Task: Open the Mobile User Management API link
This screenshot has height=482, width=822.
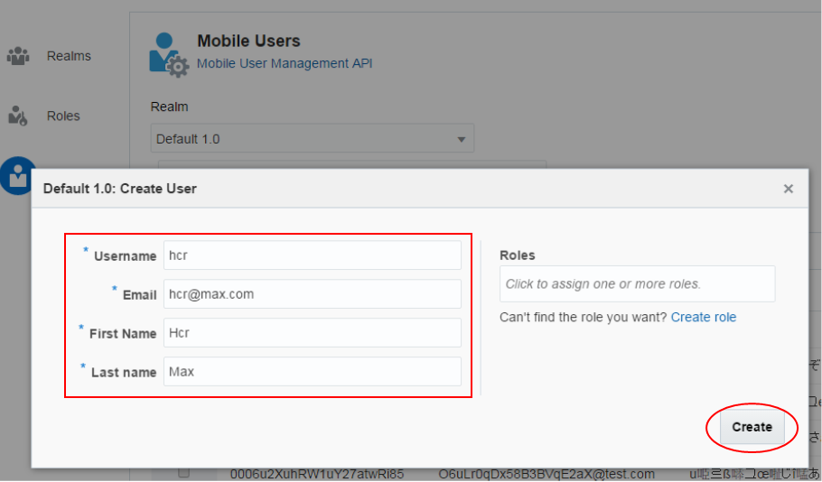Action: [285, 63]
